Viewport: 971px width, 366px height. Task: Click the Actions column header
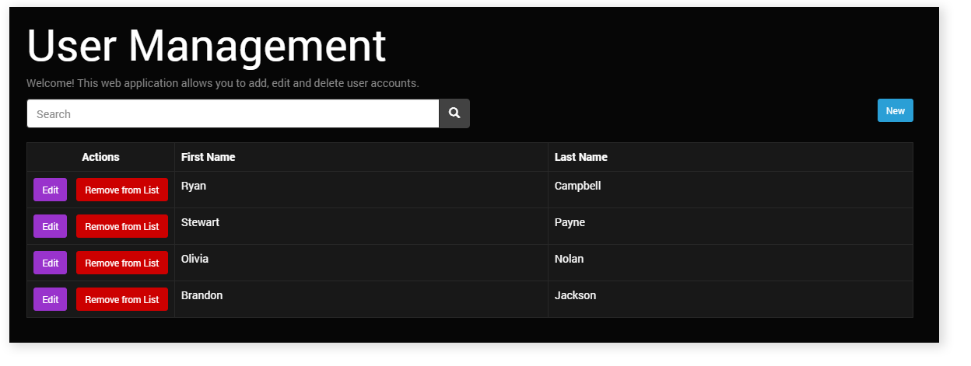[x=100, y=157]
